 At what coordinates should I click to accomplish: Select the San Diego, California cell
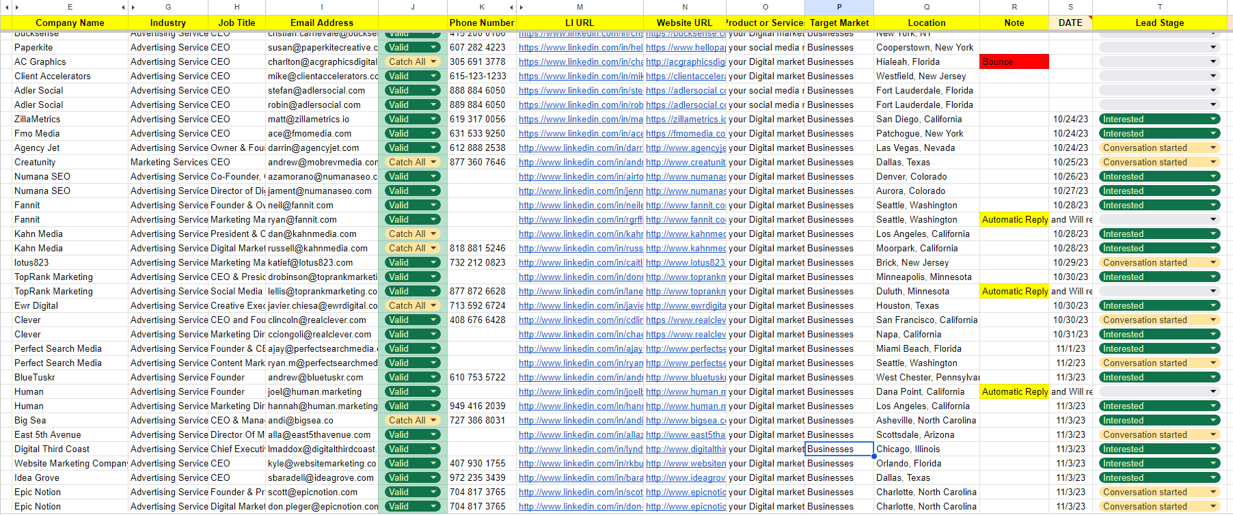coord(927,119)
